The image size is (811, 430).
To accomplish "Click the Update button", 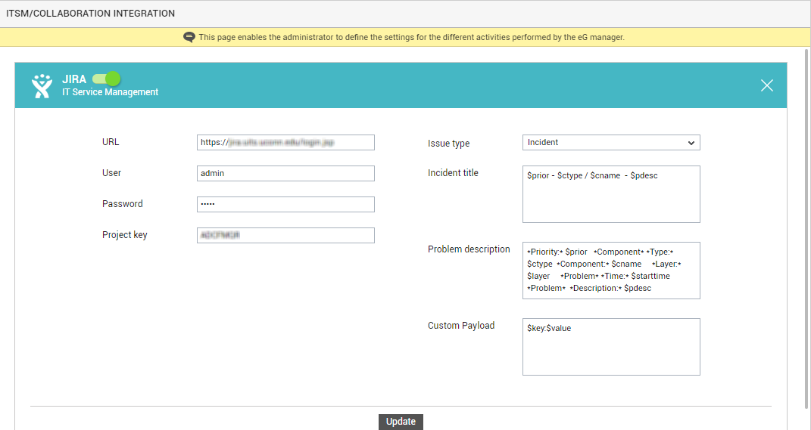I will [401, 422].
